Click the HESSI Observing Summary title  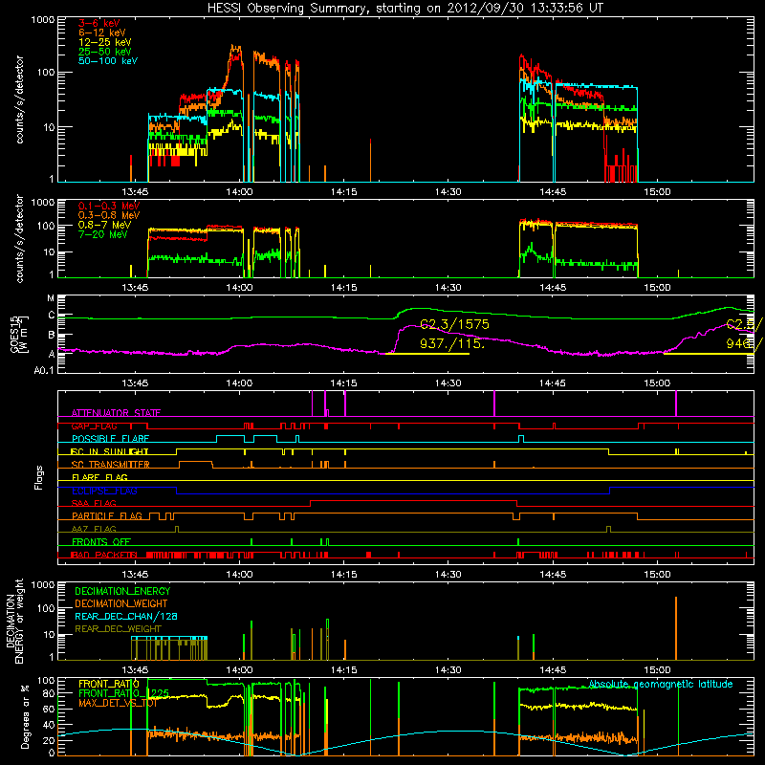pos(404,9)
